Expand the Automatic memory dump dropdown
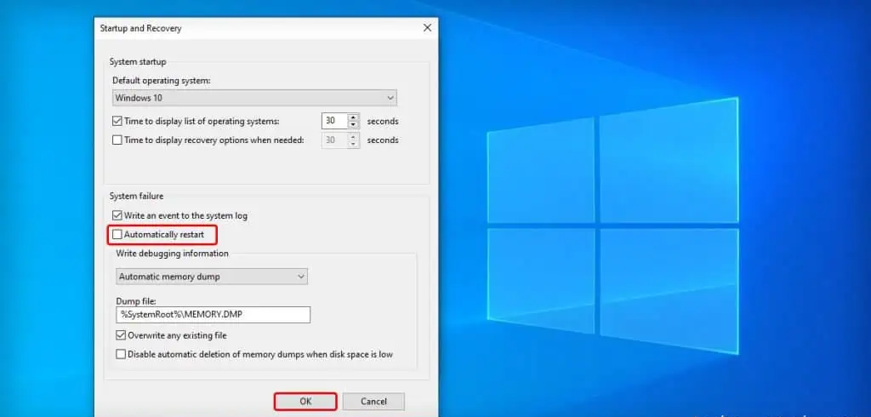Image resolution: width=871 pixels, height=417 pixels. point(211,277)
